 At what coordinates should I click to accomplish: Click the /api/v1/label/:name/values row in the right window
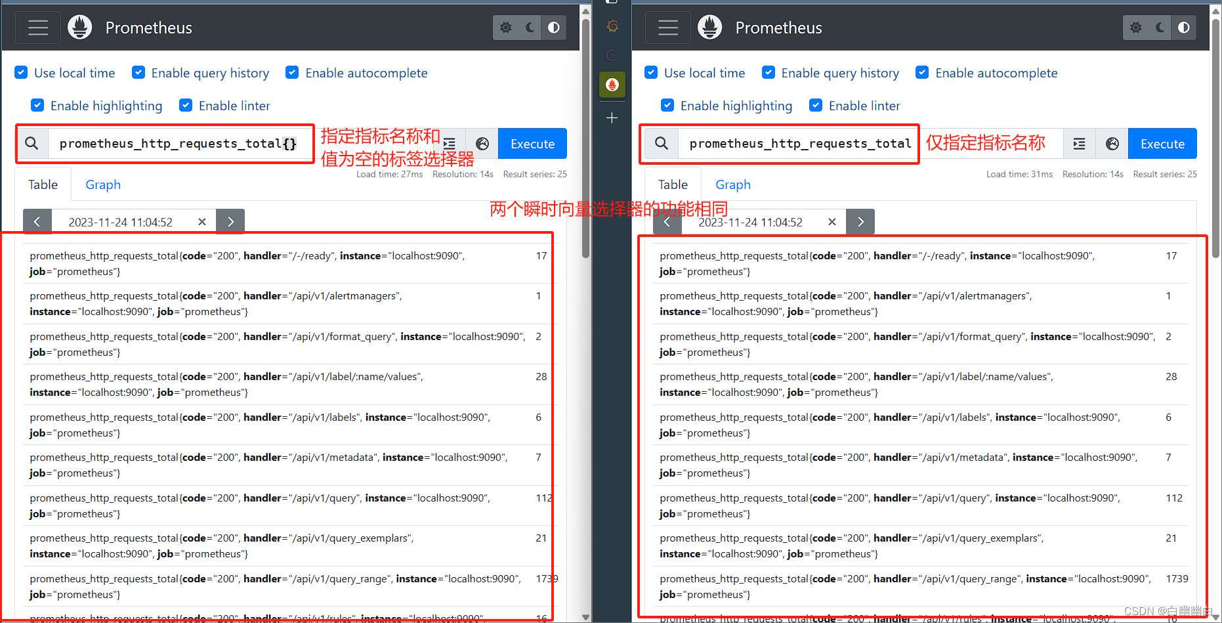(x=920, y=384)
